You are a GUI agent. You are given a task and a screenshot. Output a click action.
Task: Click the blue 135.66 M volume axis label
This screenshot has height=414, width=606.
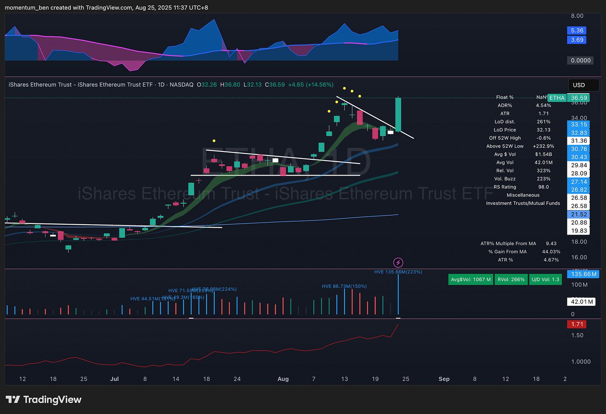coord(584,274)
